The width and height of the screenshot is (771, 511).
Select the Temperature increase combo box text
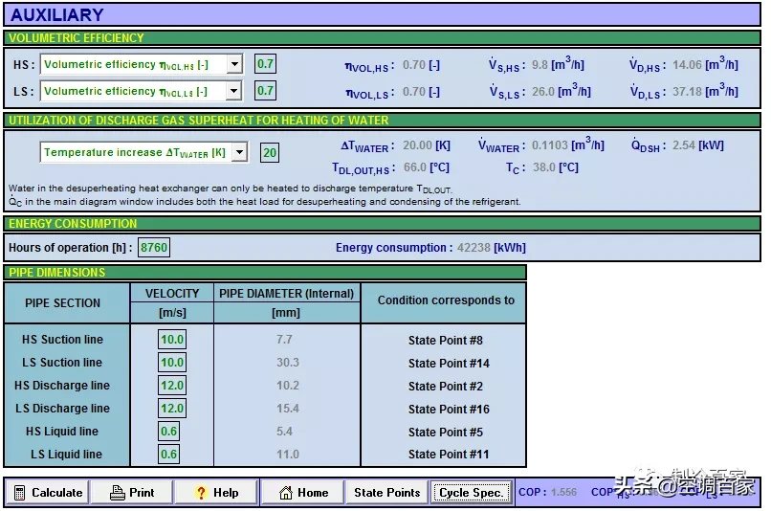click(x=135, y=152)
